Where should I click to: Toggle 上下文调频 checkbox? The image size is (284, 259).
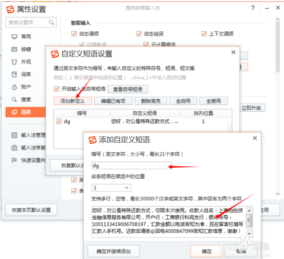coord(204,34)
